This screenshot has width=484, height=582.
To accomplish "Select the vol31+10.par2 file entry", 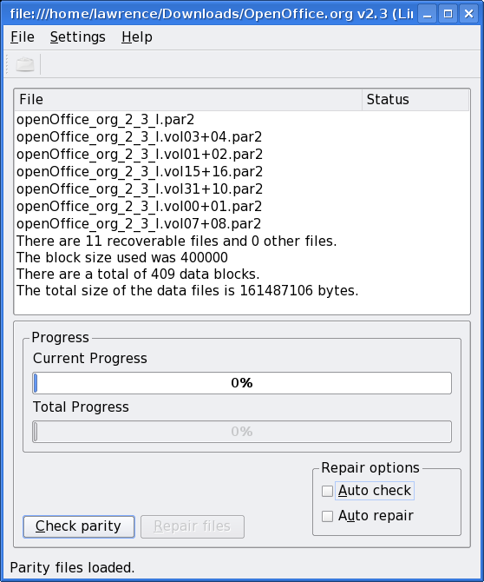I will (140, 188).
